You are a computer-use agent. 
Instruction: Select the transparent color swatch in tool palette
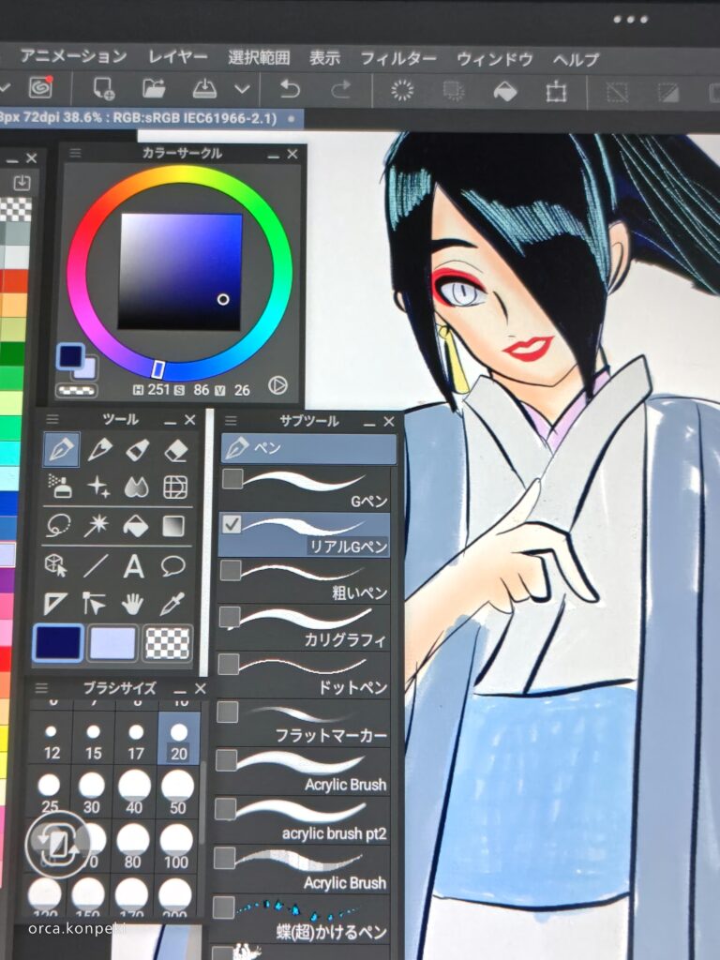(168, 643)
